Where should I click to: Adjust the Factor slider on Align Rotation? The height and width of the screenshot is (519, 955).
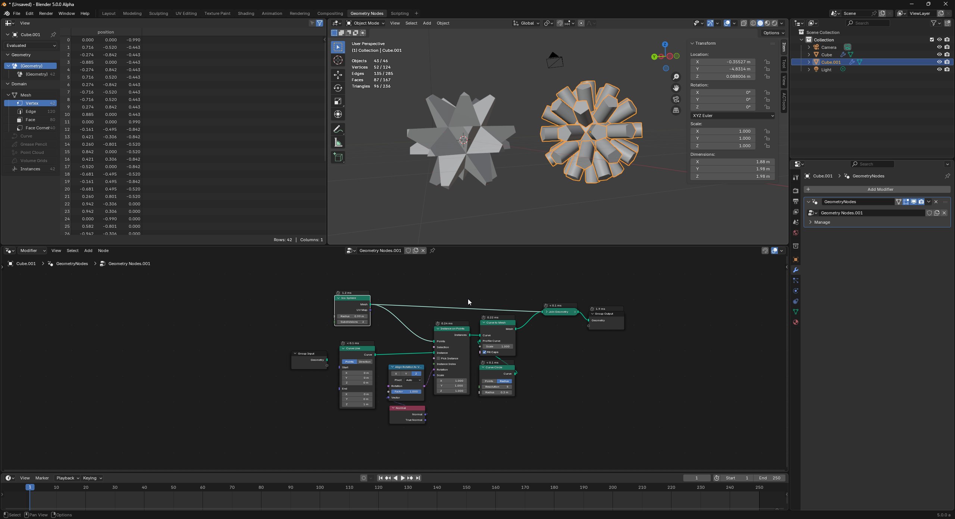click(x=406, y=391)
